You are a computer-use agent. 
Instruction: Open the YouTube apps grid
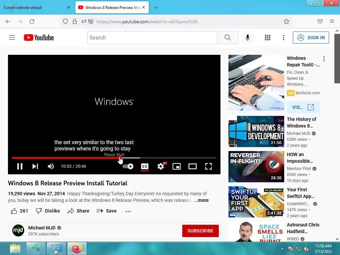tap(268, 38)
